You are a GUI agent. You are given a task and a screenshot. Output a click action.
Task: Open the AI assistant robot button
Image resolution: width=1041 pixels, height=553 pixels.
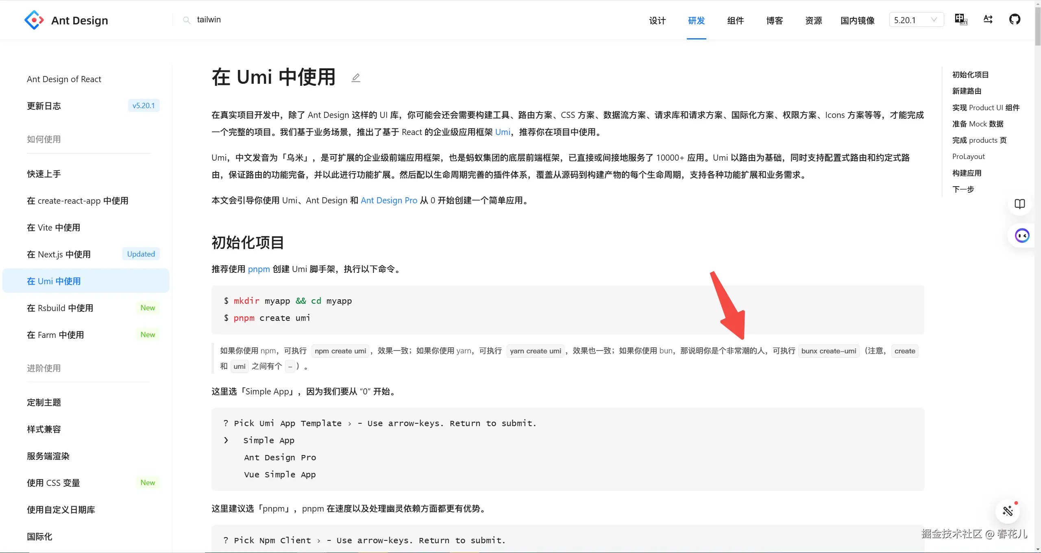tap(1022, 235)
